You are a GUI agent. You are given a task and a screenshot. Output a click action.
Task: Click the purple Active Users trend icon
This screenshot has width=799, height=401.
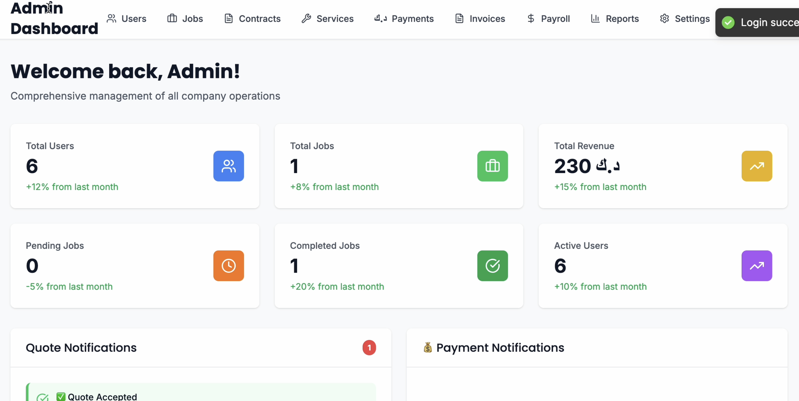[x=756, y=266]
